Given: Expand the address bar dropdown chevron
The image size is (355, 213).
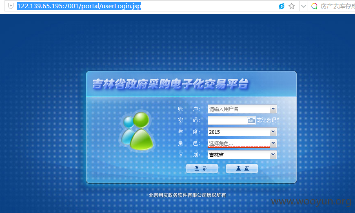Looking at the screenshot, I should point(303,6).
